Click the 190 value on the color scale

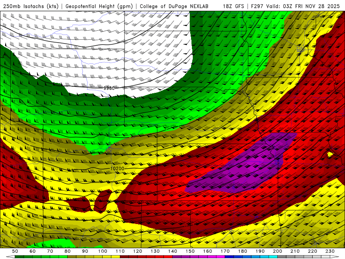(260, 251)
